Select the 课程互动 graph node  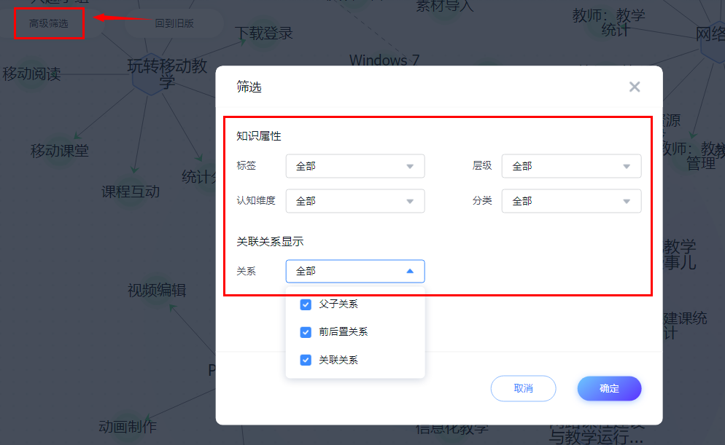click(x=131, y=192)
